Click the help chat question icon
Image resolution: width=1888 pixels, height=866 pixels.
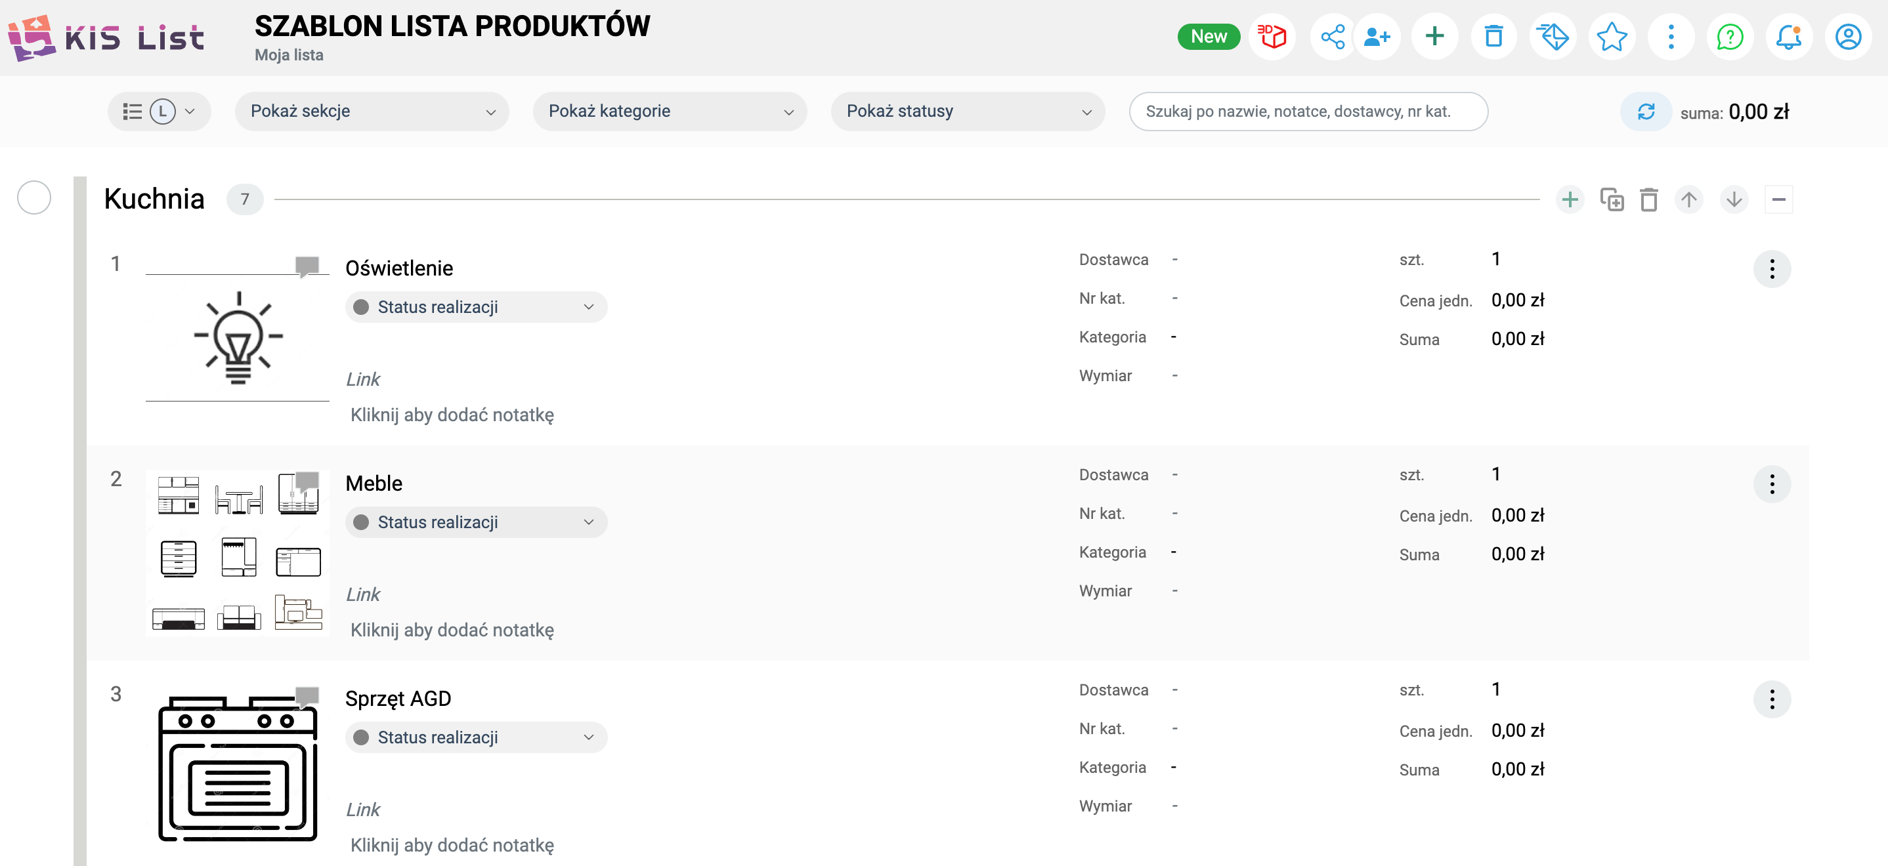pos(1730,37)
